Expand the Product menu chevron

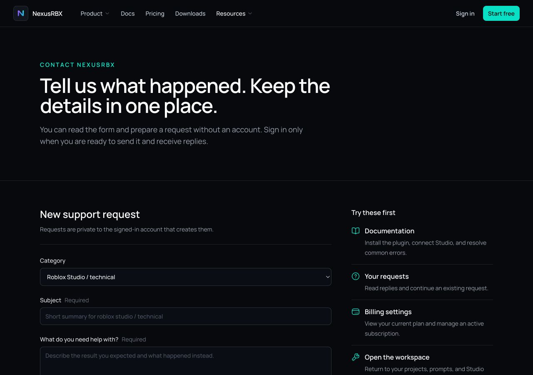[x=107, y=13]
